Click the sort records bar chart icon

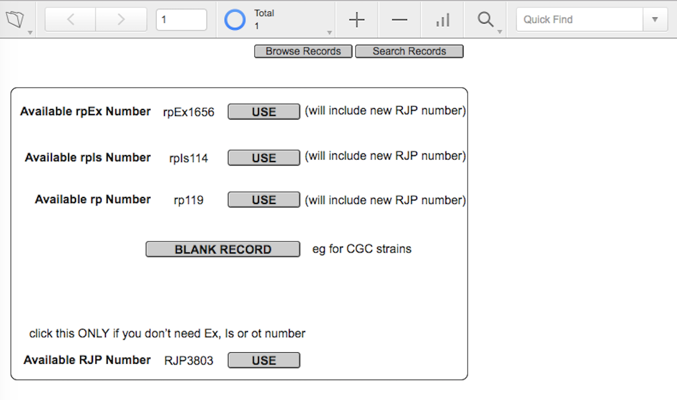point(442,20)
